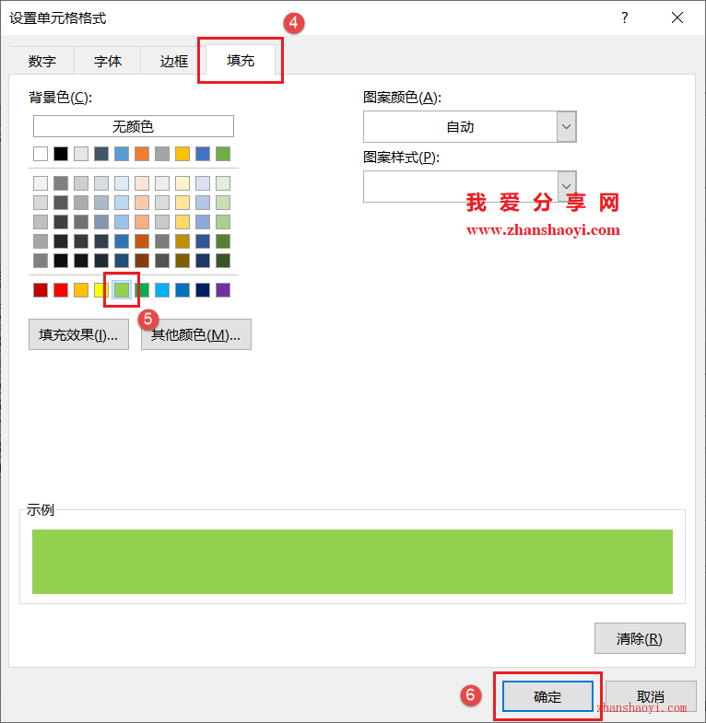Viewport: 706px width, 723px height.
Task: Choose the yellow standard color swatch
Action: click(x=101, y=290)
